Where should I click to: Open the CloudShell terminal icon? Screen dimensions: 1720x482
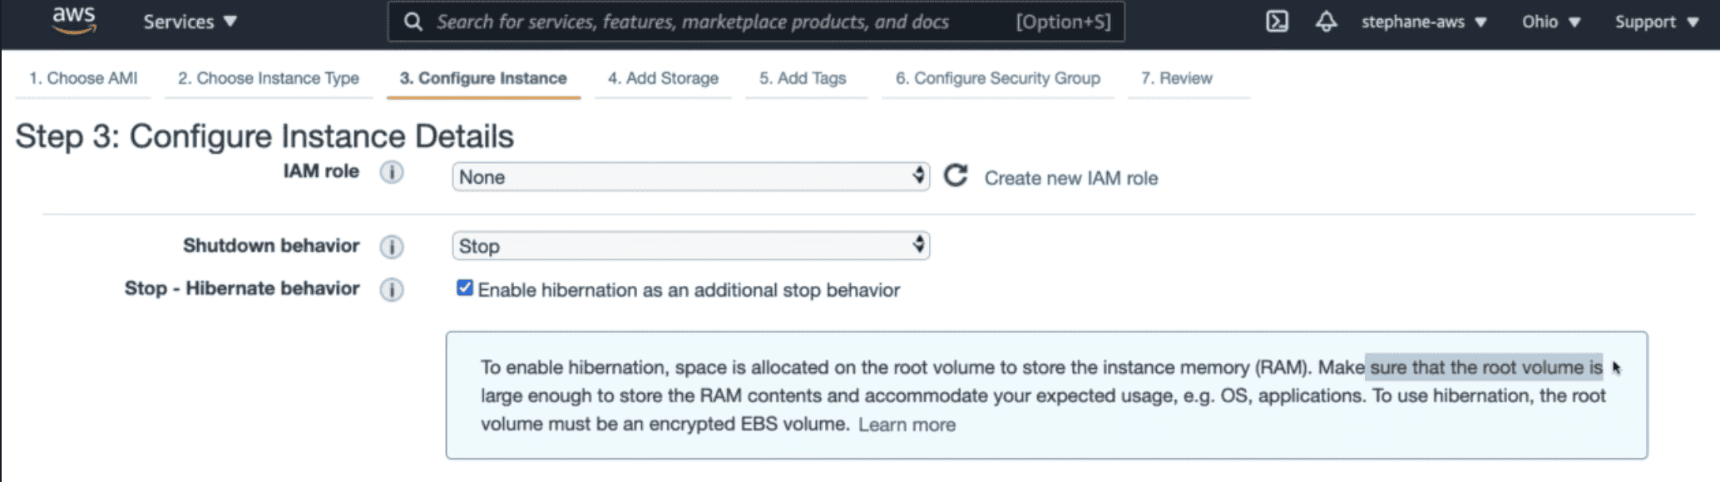pos(1277,22)
